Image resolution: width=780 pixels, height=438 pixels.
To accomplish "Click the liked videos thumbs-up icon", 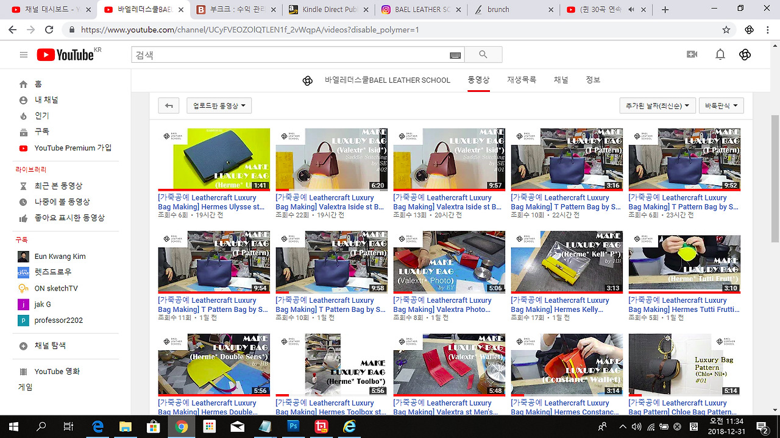I will coord(24,217).
